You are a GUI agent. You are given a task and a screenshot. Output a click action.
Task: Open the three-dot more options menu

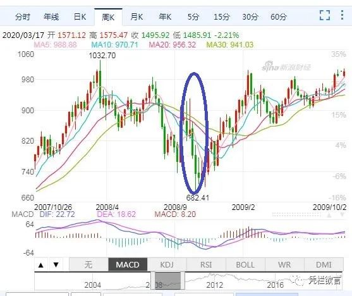click(x=342, y=15)
